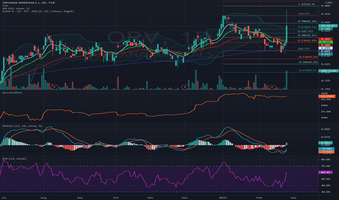Click the green 0.300 EMA label

point(326,42)
